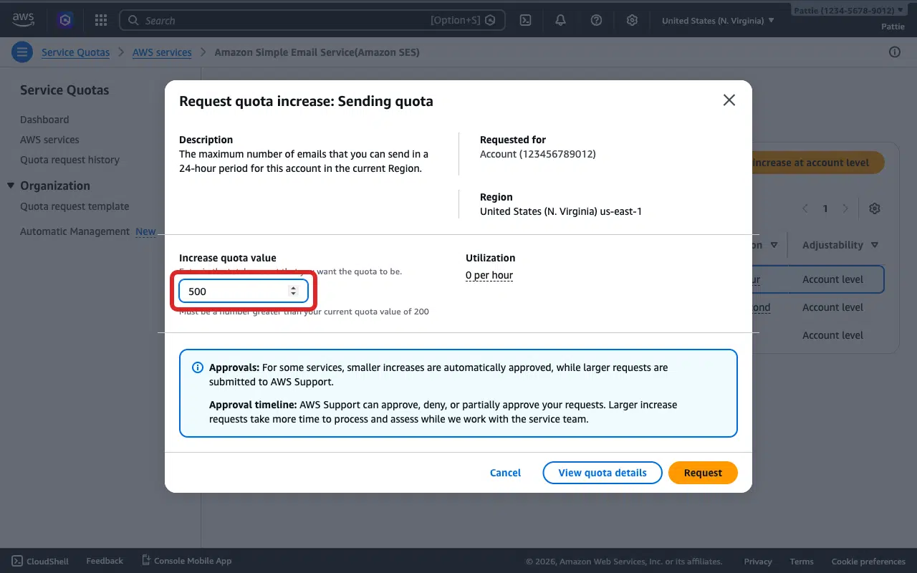Click the quota value stepper arrows
This screenshot has width=917, height=573.
click(x=293, y=291)
